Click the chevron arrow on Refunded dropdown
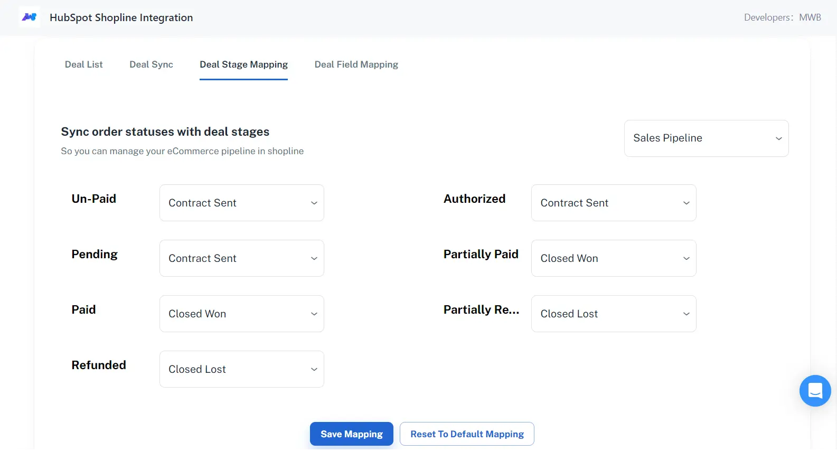The height and width of the screenshot is (451, 837). click(314, 369)
